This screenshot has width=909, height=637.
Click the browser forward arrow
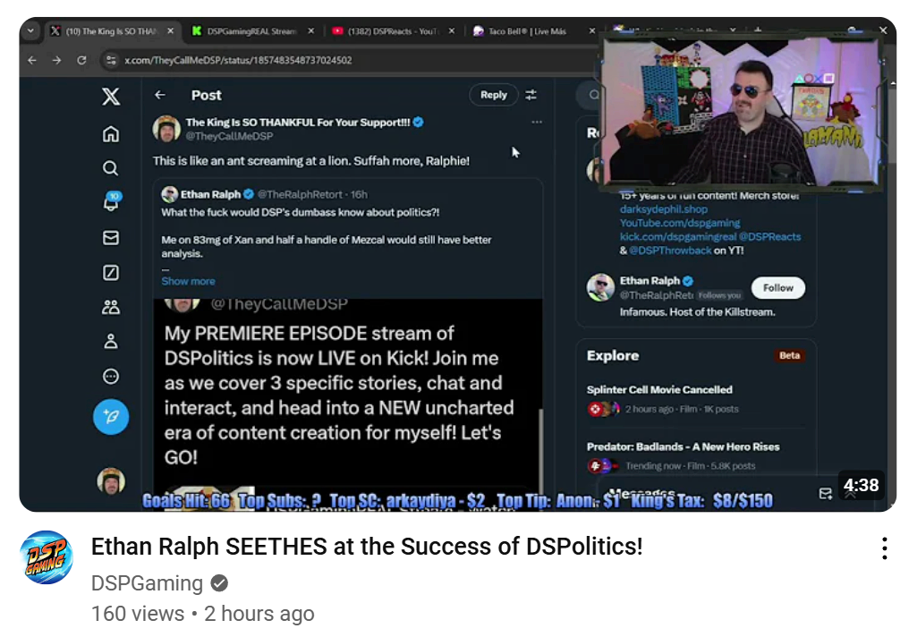pyautogui.click(x=57, y=60)
